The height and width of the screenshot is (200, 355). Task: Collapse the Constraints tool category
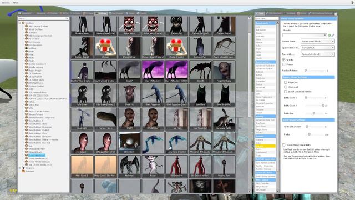tap(265, 23)
